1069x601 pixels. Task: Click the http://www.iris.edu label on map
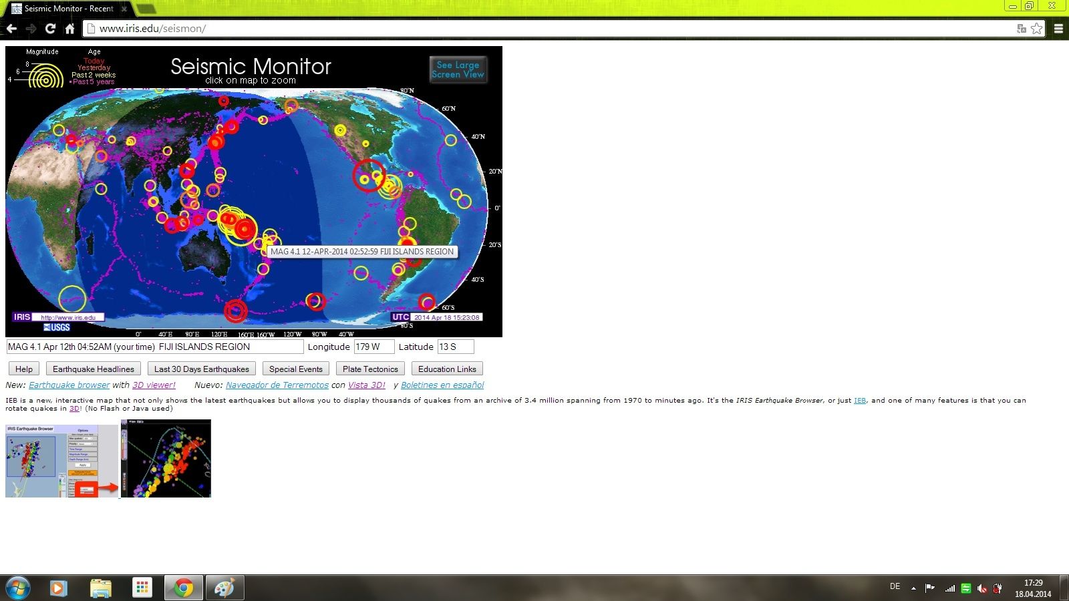click(68, 318)
